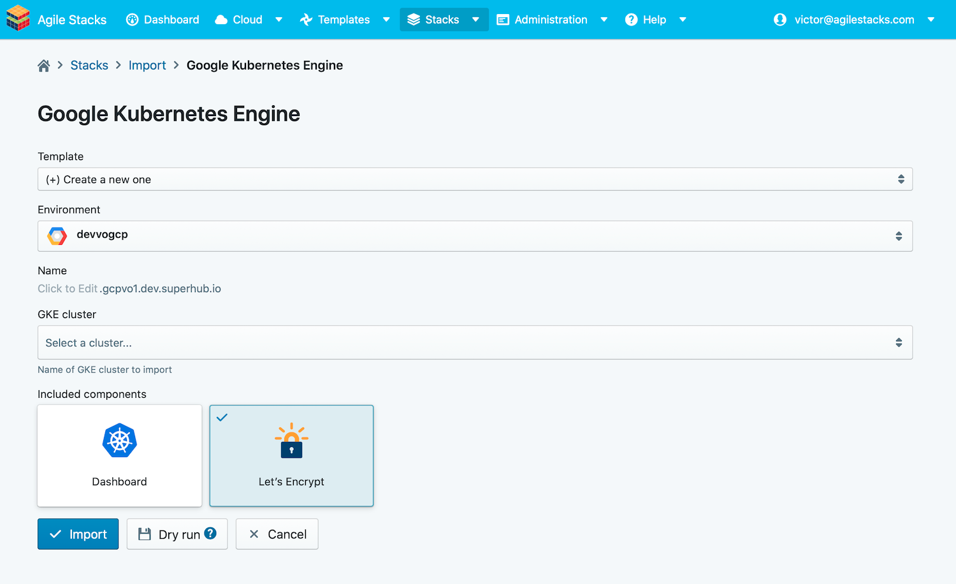Image resolution: width=956 pixels, height=584 pixels.
Task: Open the Cloud menu label
Action: tap(247, 20)
